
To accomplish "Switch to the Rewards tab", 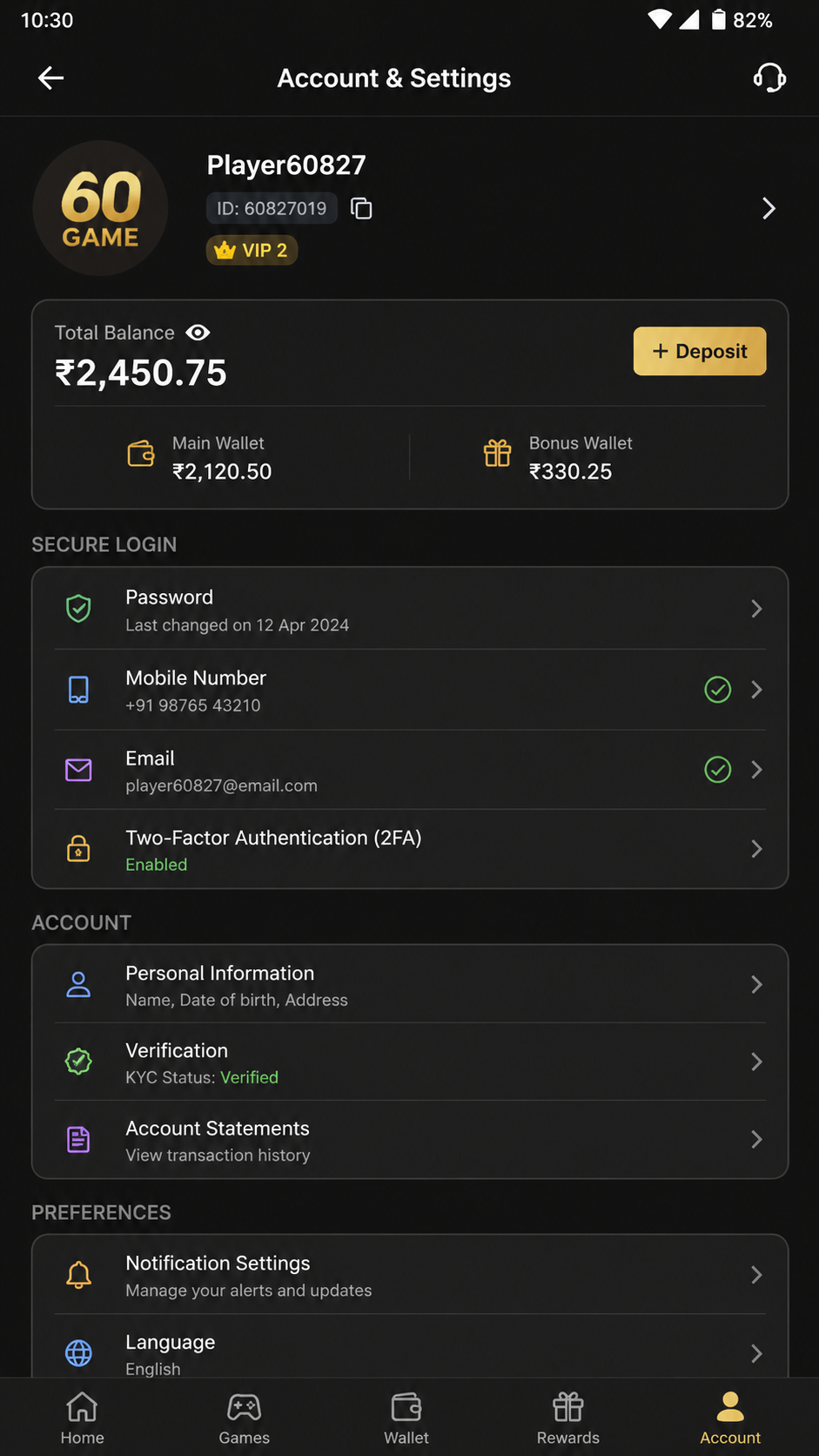I will (x=567, y=1418).
